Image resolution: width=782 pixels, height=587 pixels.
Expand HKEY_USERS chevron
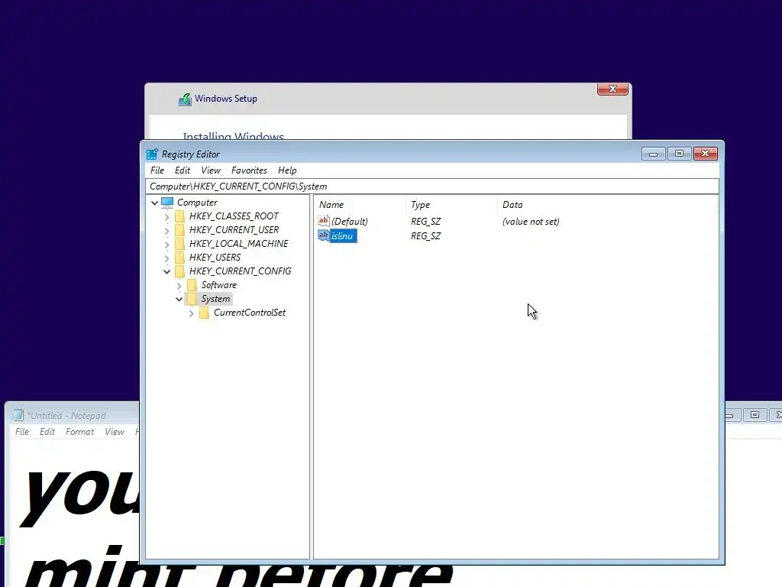point(166,258)
